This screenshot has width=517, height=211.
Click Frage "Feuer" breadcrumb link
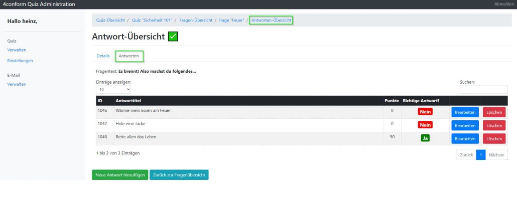[x=231, y=20]
